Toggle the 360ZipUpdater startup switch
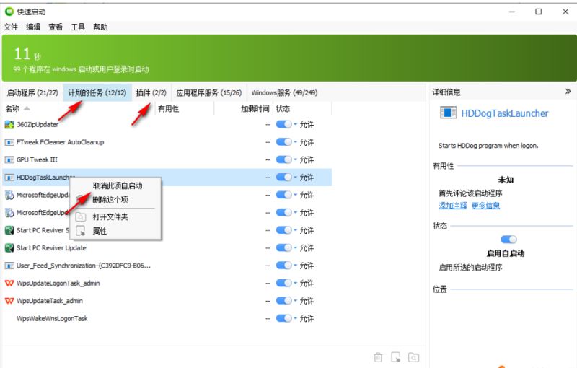This screenshot has width=577, height=368. coord(283,124)
